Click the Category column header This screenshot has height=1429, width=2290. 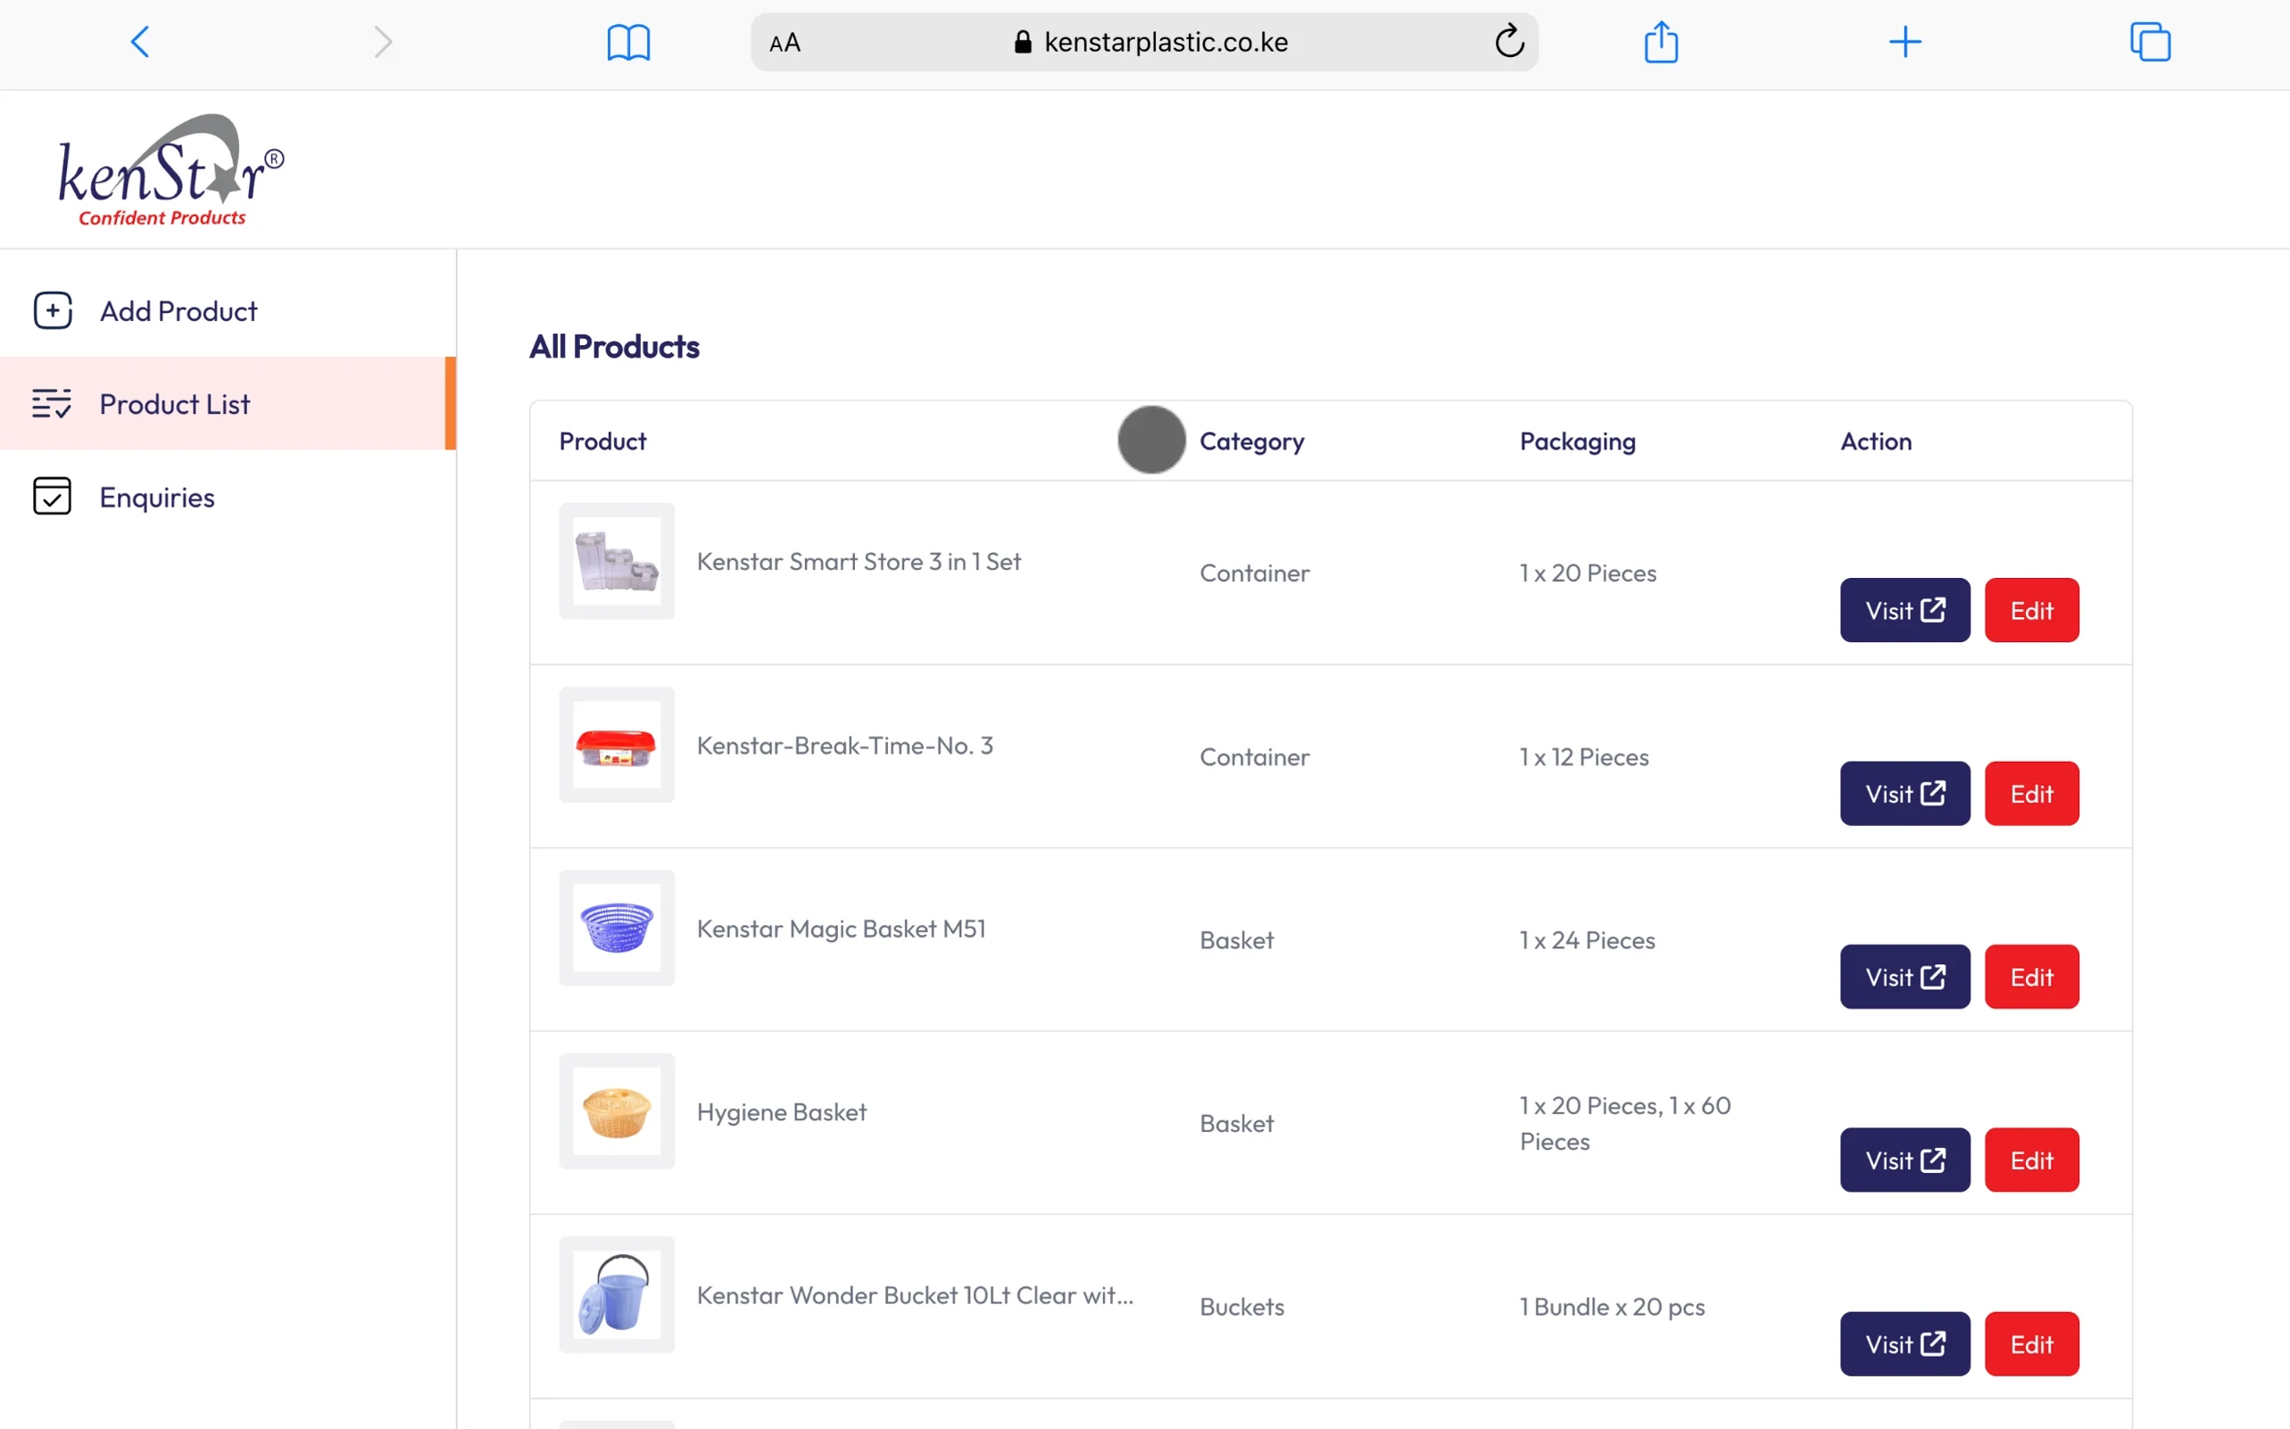click(1252, 442)
